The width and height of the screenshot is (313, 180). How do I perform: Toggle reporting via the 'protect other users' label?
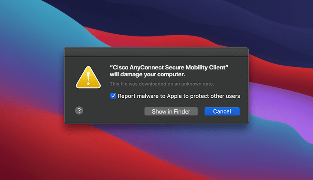pos(215,96)
